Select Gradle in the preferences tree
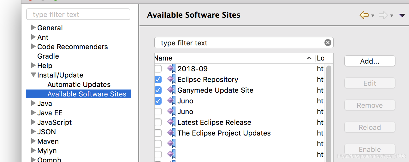This screenshot has width=409, height=162. [48, 56]
